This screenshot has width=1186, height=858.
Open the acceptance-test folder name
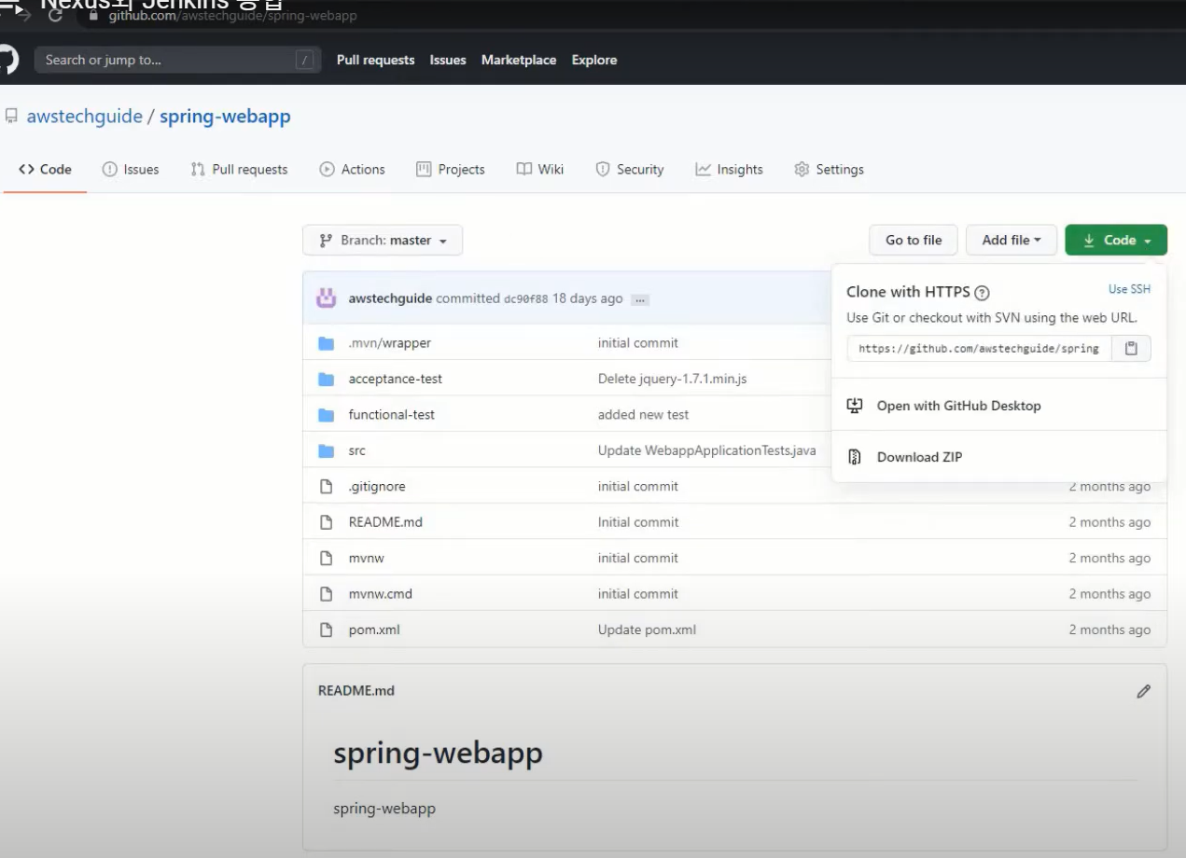click(395, 379)
